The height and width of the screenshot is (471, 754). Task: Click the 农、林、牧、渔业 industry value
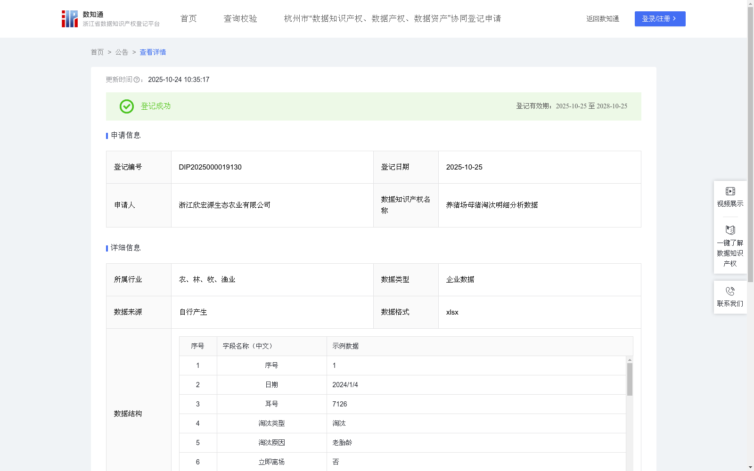(207, 280)
